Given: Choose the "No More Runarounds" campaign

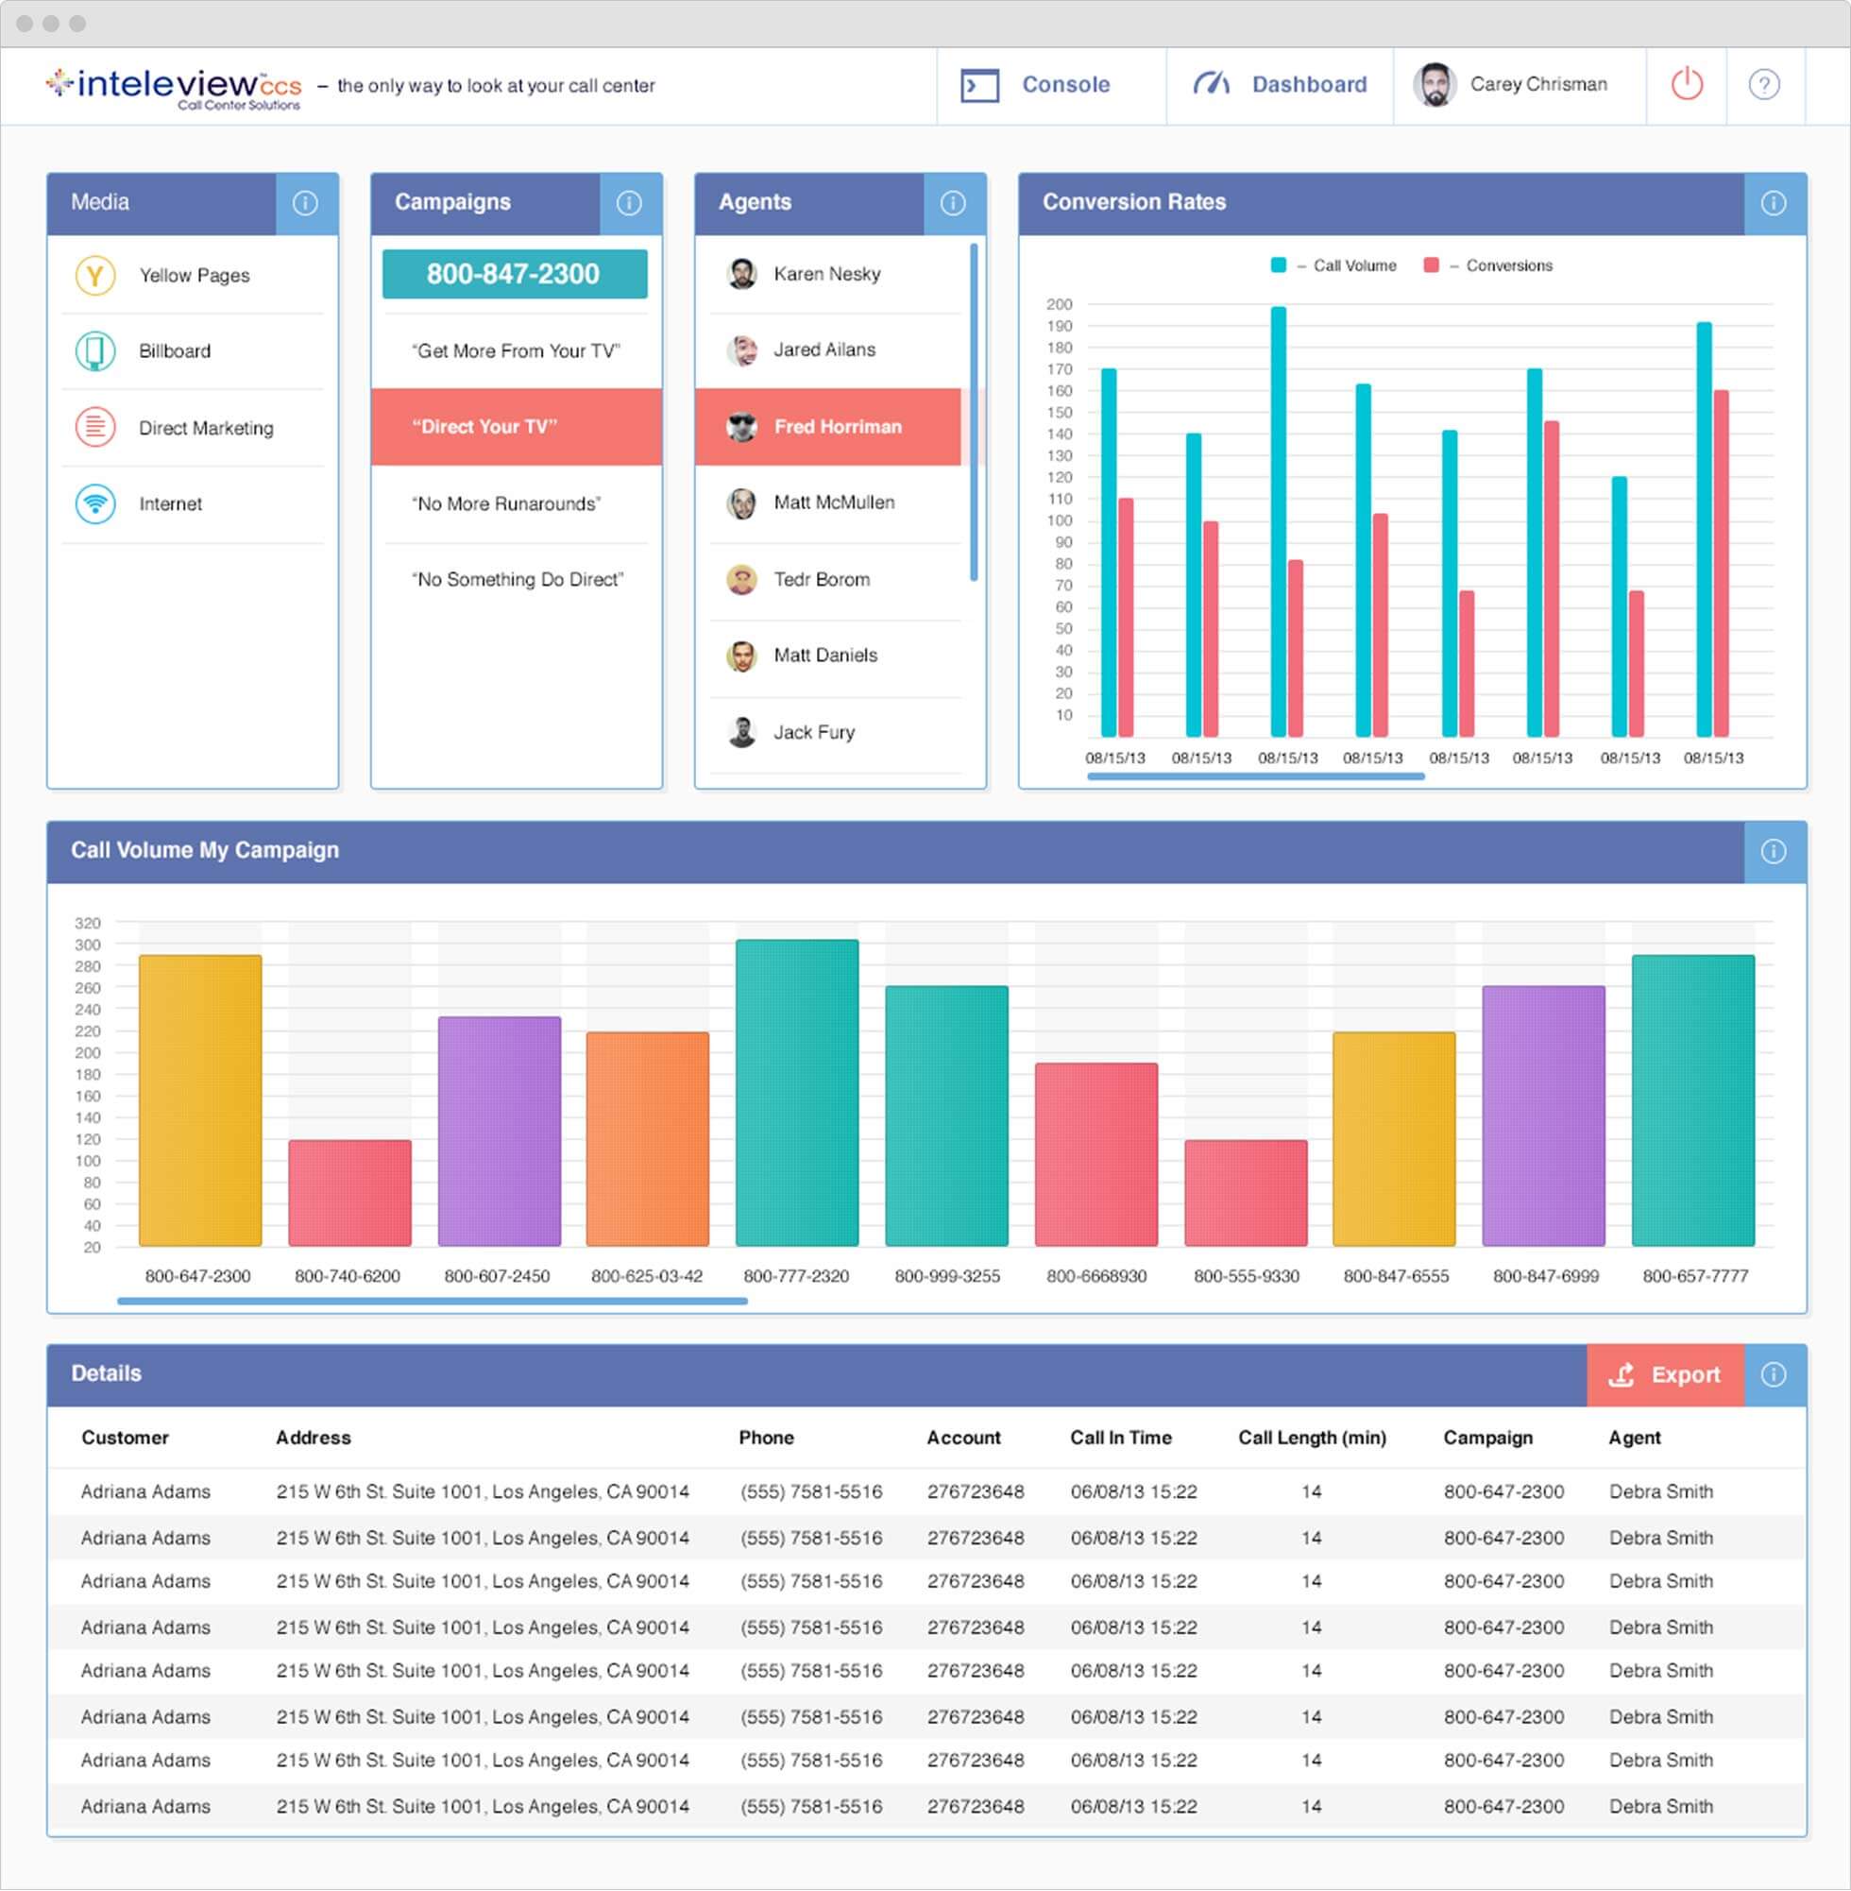Looking at the screenshot, I should point(506,503).
